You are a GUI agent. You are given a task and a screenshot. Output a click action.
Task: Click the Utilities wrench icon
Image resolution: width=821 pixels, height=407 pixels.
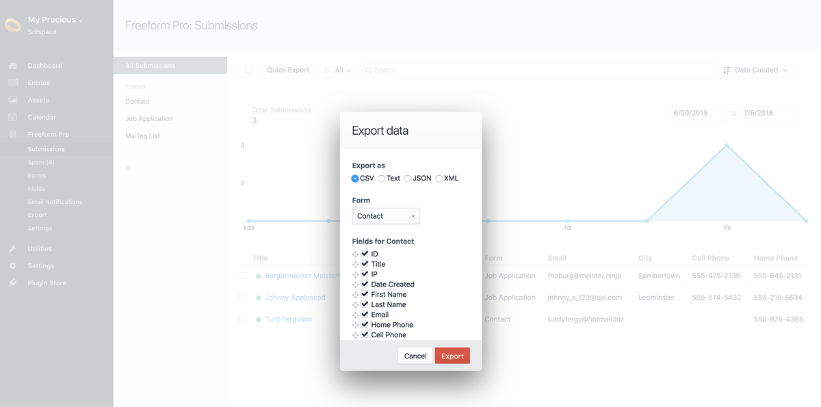click(13, 248)
